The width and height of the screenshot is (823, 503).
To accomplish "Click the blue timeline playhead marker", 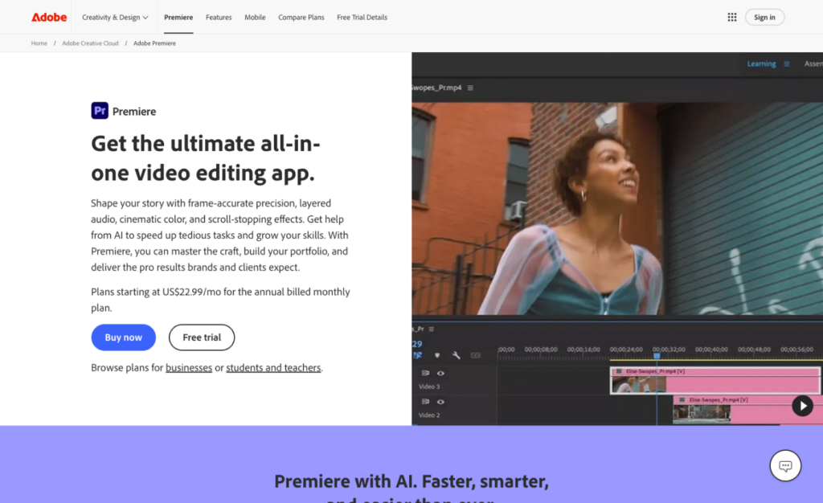I will point(657,355).
